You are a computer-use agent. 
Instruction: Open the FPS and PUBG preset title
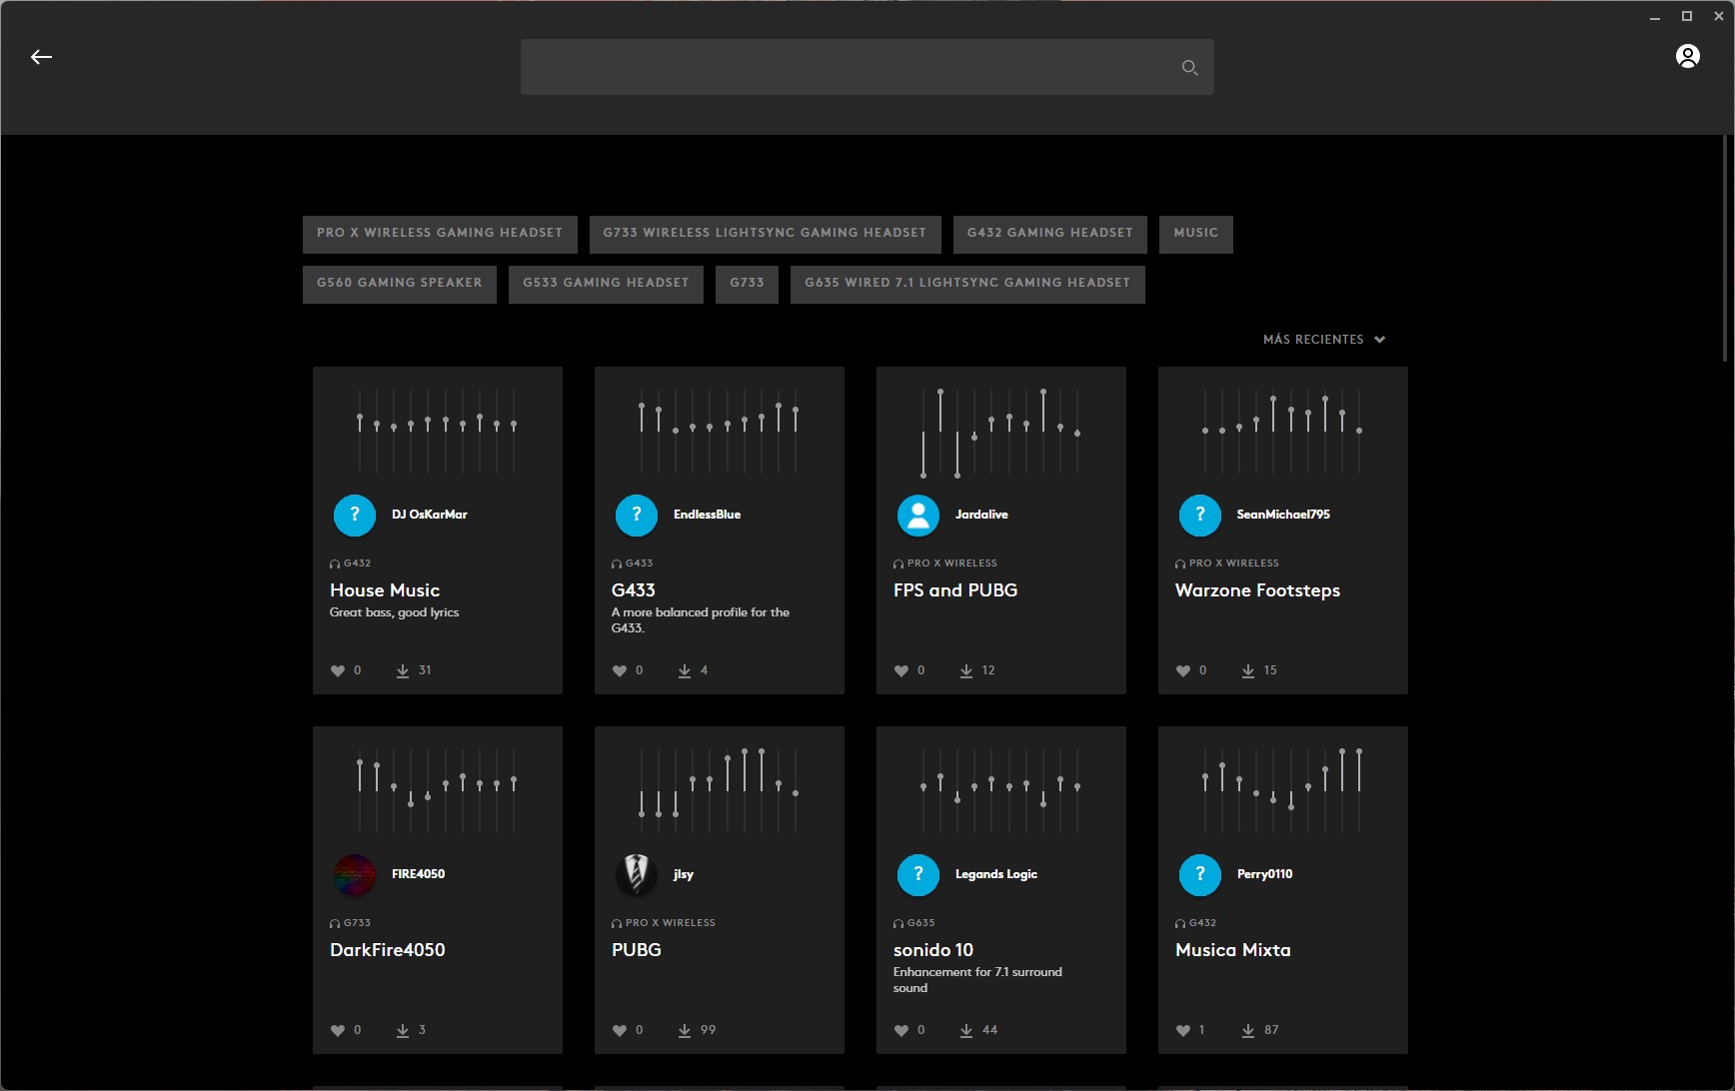(x=955, y=590)
